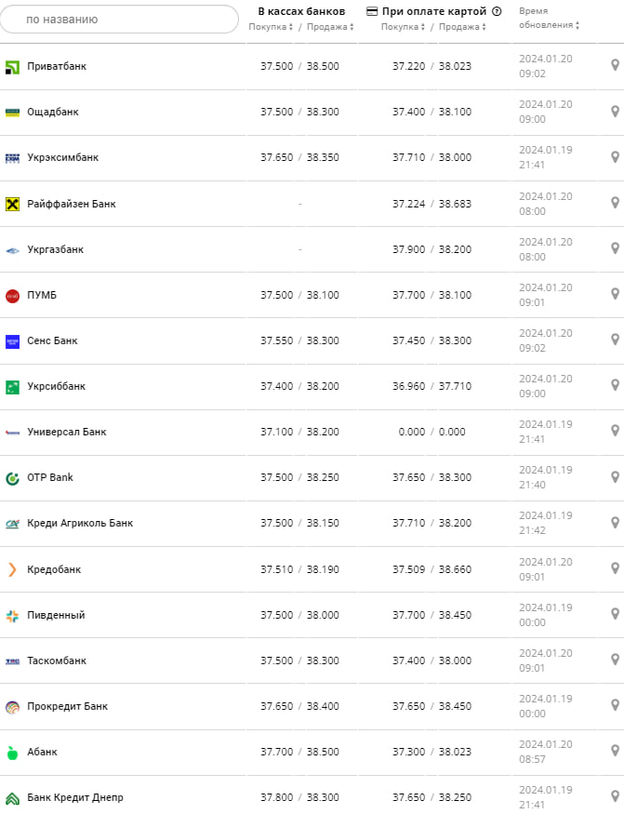Open the Укргазбанк bank link

pyautogui.click(x=55, y=249)
